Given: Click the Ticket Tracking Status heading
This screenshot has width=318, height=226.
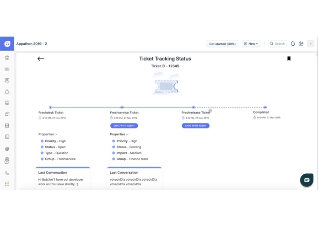Looking at the screenshot, I should (165, 59).
